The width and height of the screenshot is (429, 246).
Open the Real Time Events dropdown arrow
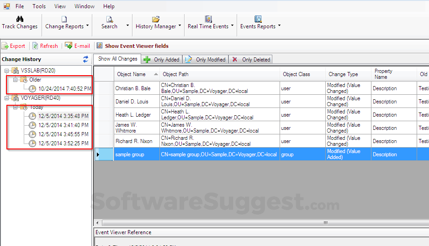point(232,26)
